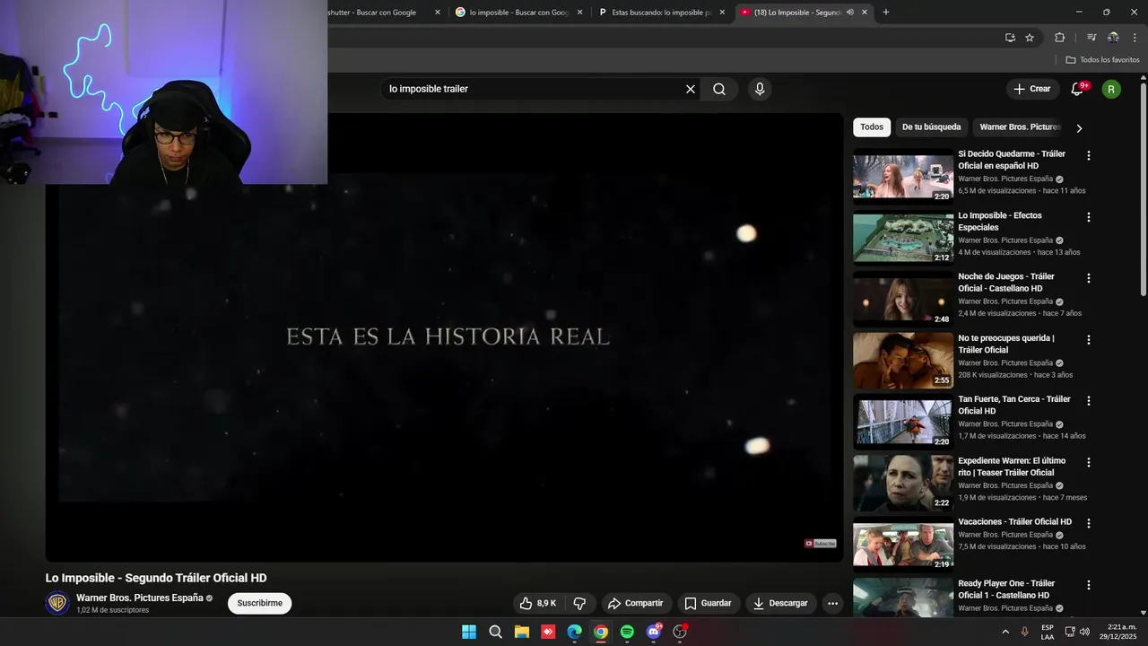Open the Warner Bros. channel avatar

pos(57,603)
